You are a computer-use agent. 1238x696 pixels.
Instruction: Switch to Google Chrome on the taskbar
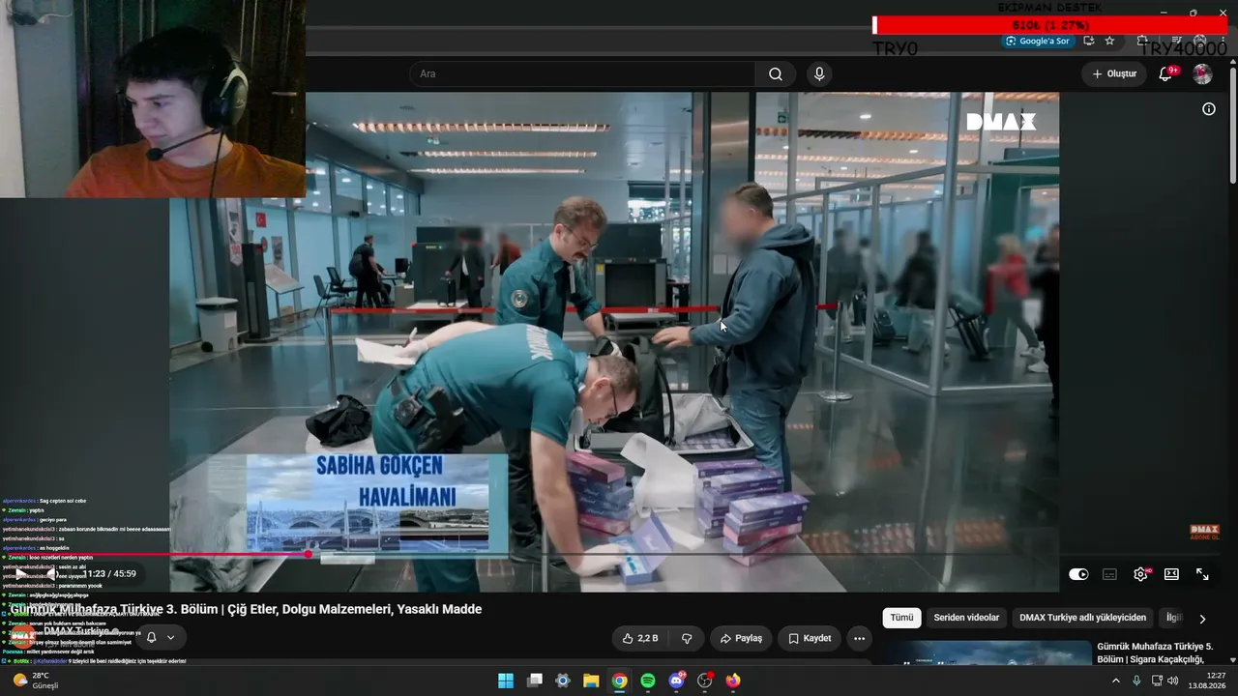(x=619, y=681)
